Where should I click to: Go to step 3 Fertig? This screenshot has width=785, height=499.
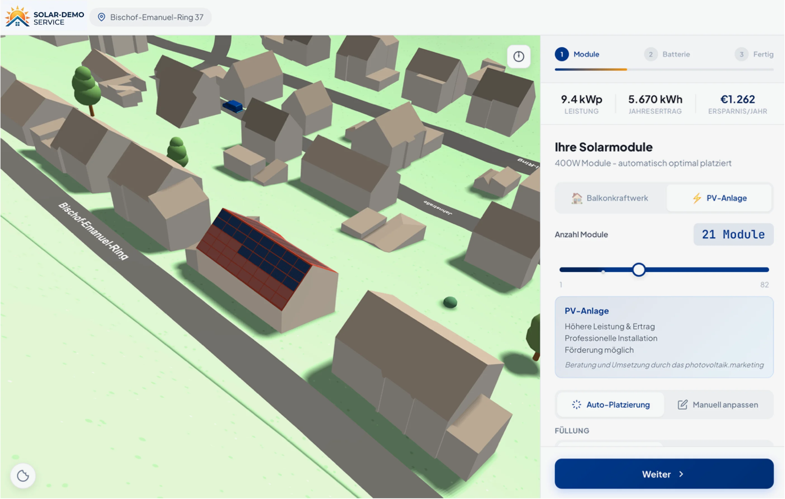[754, 54]
